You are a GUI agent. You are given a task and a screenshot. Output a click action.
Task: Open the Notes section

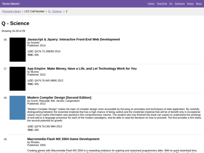point(190,4)
